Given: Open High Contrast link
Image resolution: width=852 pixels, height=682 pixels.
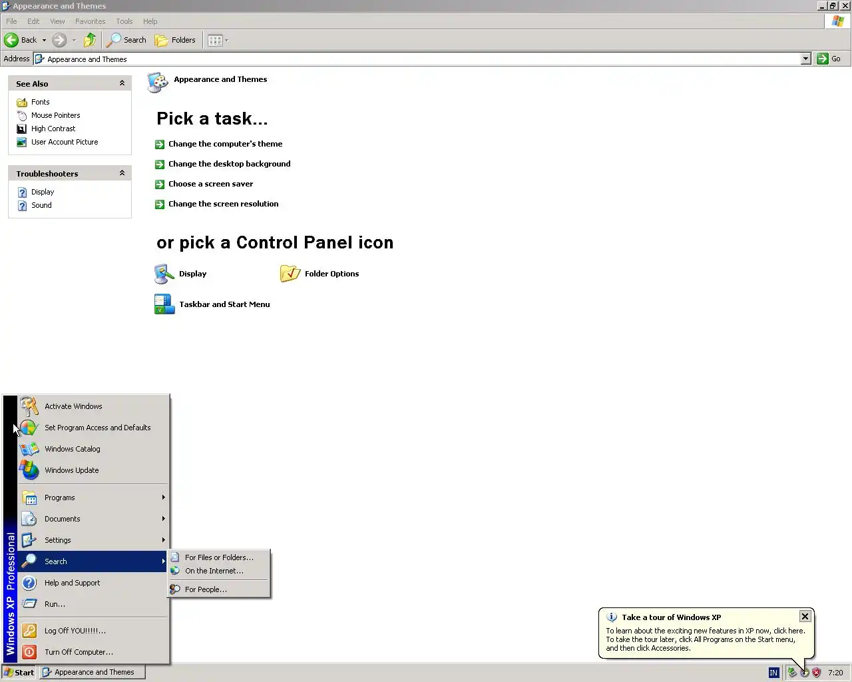Looking at the screenshot, I should (53, 129).
